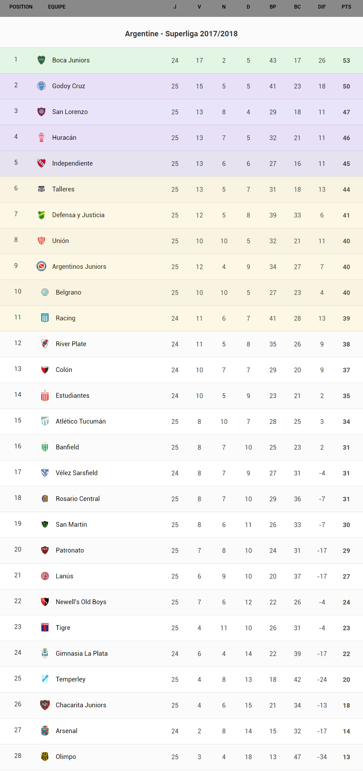Open the Talleres team name link
Viewport: 363px width, 771px height.
(x=63, y=189)
